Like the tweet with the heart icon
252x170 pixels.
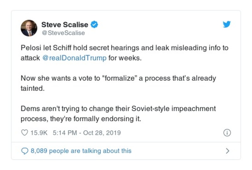[x=24, y=133]
